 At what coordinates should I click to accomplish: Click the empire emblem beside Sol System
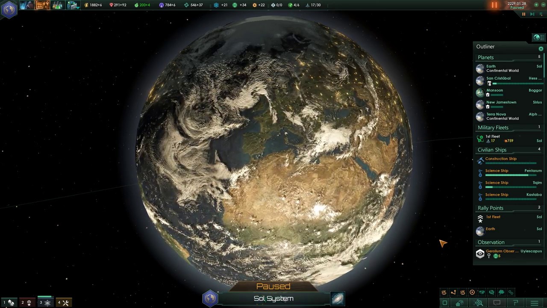coord(210,298)
